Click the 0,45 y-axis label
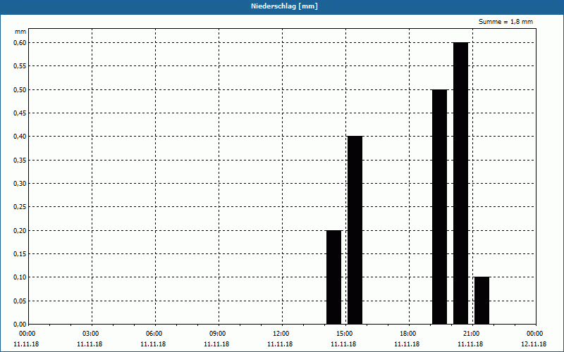564x352 pixels. (x=20, y=113)
